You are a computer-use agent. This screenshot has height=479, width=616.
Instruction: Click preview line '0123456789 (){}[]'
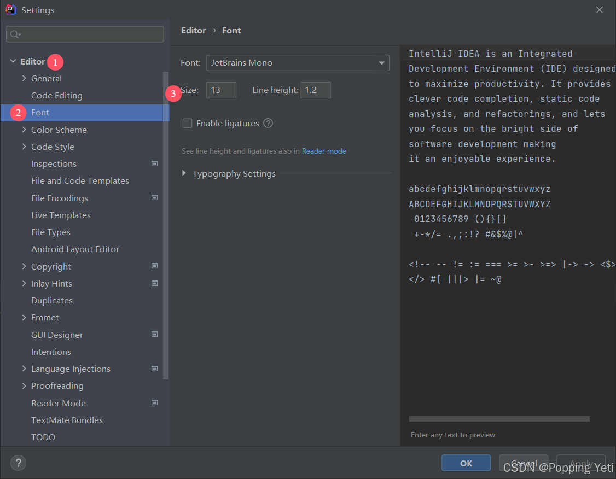460,219
